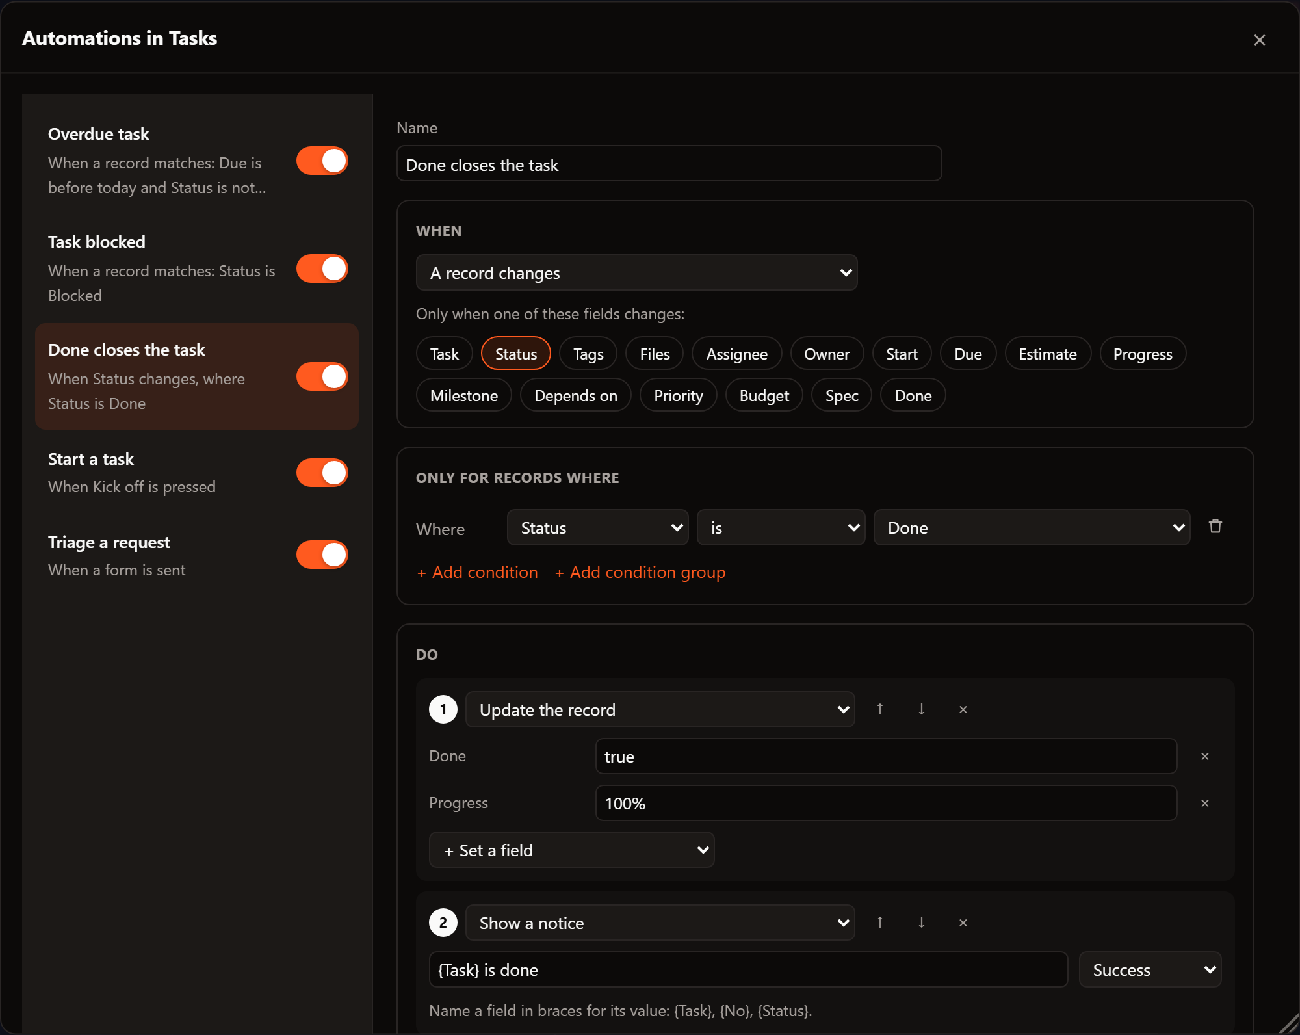Disable the Triage a request automation
1300x1035 pixels.
pyautogui.click(x=322, y=555)
